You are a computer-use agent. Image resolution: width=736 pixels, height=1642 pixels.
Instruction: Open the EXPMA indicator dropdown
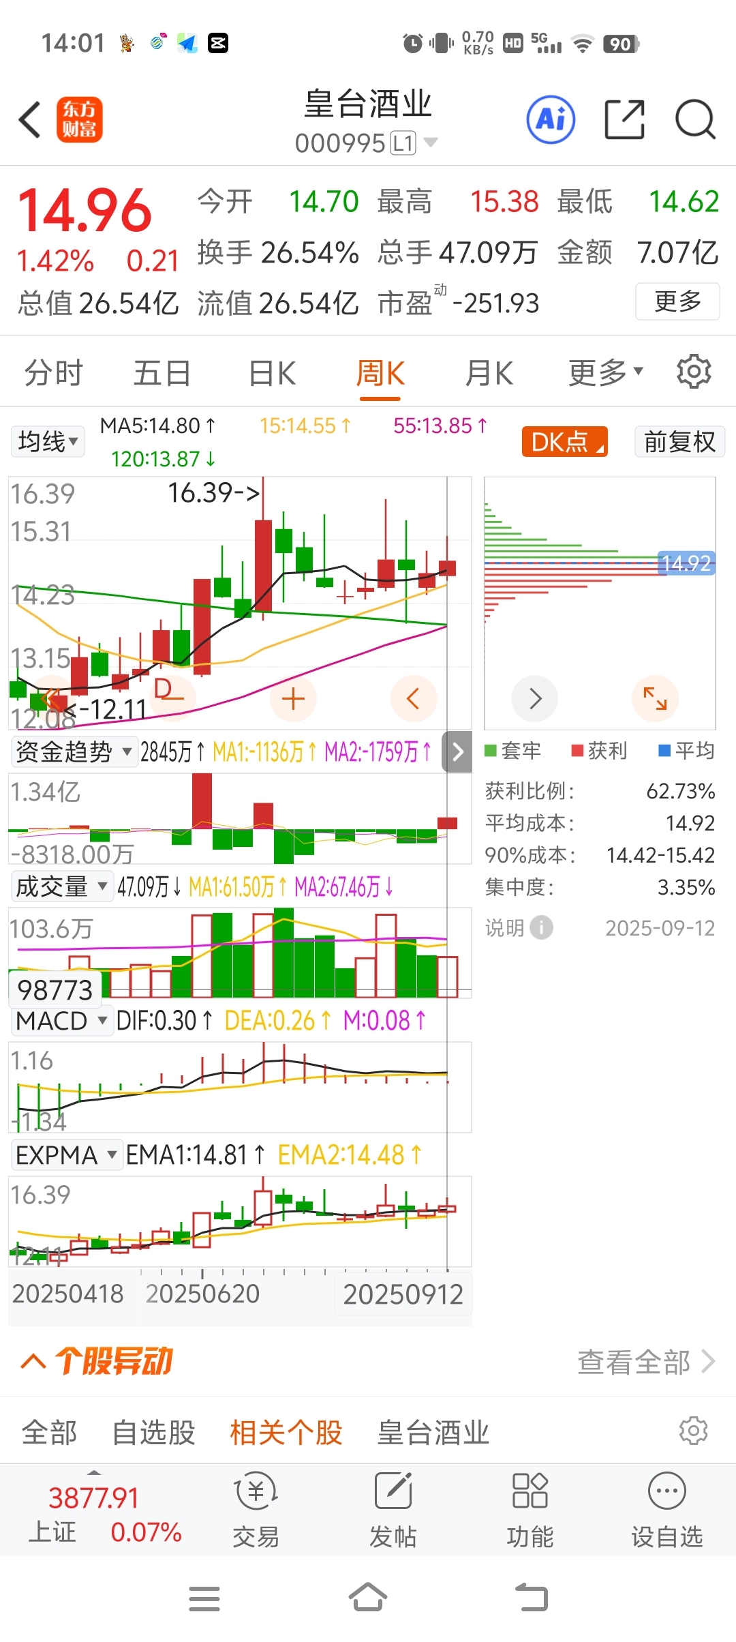pos(67,1155)
